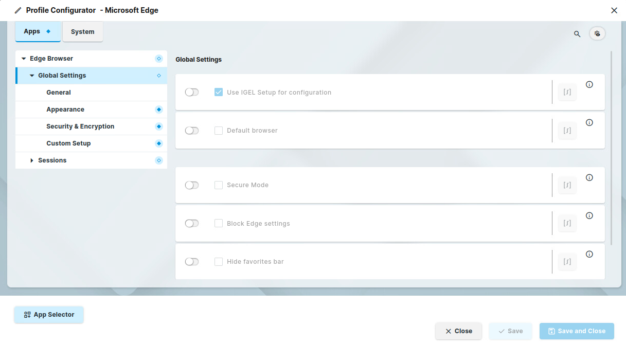
Task: Enable the Default browser toggle
Action: click(x=191, y=130)
